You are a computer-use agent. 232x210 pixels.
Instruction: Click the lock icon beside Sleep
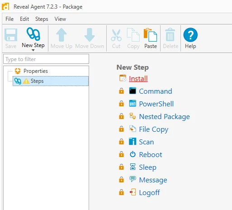coord(121,167)
